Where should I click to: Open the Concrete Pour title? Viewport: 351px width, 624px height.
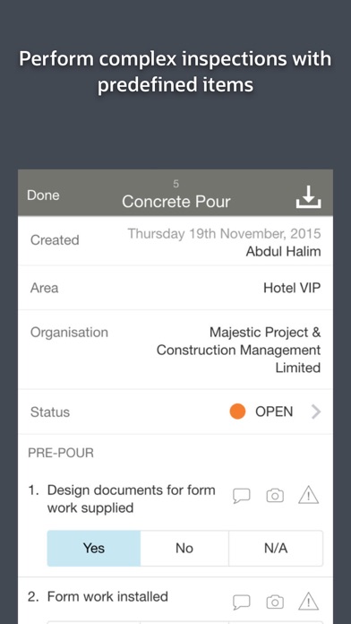coord(176,202)
